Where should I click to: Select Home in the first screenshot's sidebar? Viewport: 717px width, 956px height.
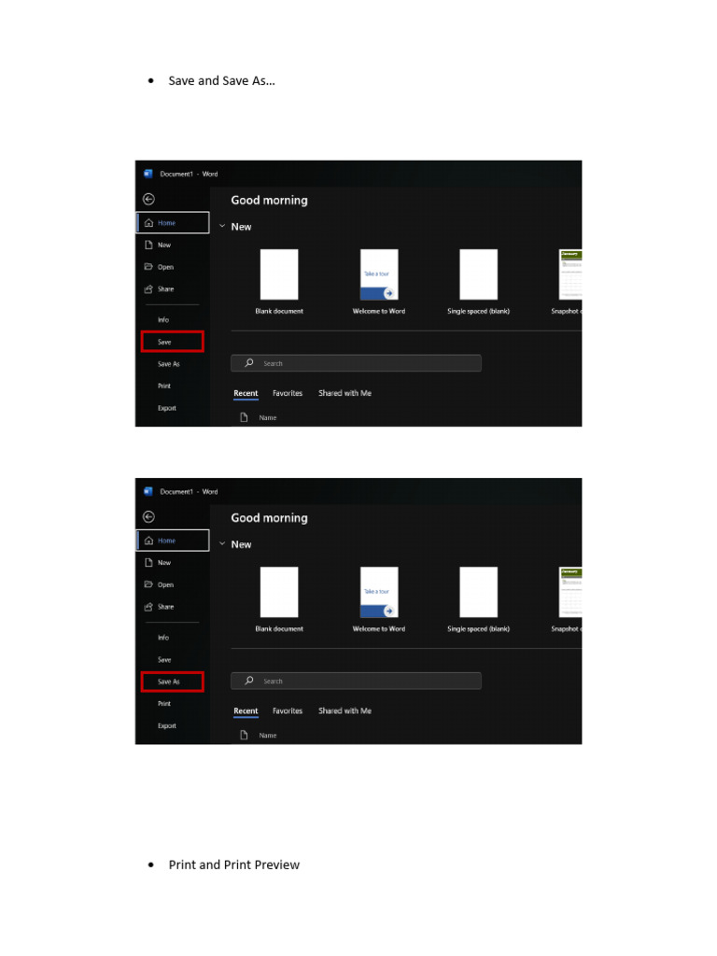click(x=173, y=222)
